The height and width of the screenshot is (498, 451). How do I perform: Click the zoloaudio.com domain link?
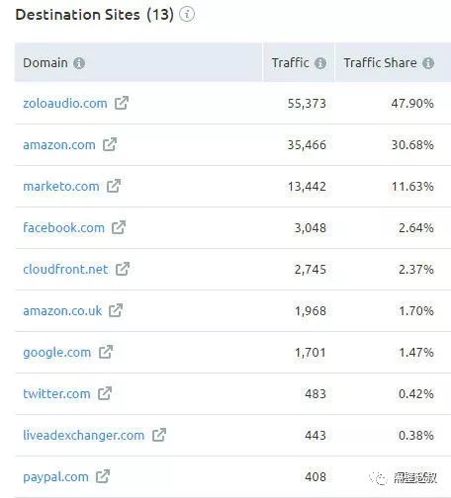(x=65, y=104)
